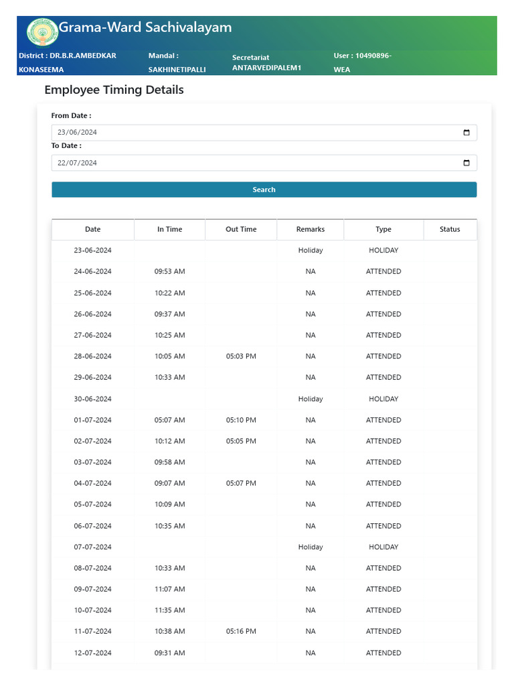514x686 pixels.
Task: Click the in time 09:58 AM
Action: [169, 462]
